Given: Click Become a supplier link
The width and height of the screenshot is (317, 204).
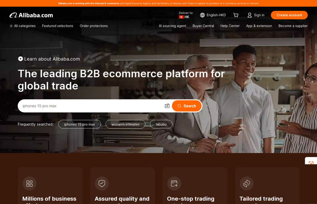Looking at the screenshot, I should [x=293, y=26].
